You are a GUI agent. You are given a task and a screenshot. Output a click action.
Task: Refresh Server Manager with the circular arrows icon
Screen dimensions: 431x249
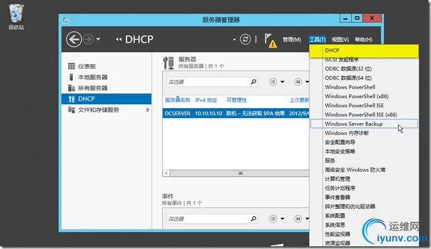(245, 39)
